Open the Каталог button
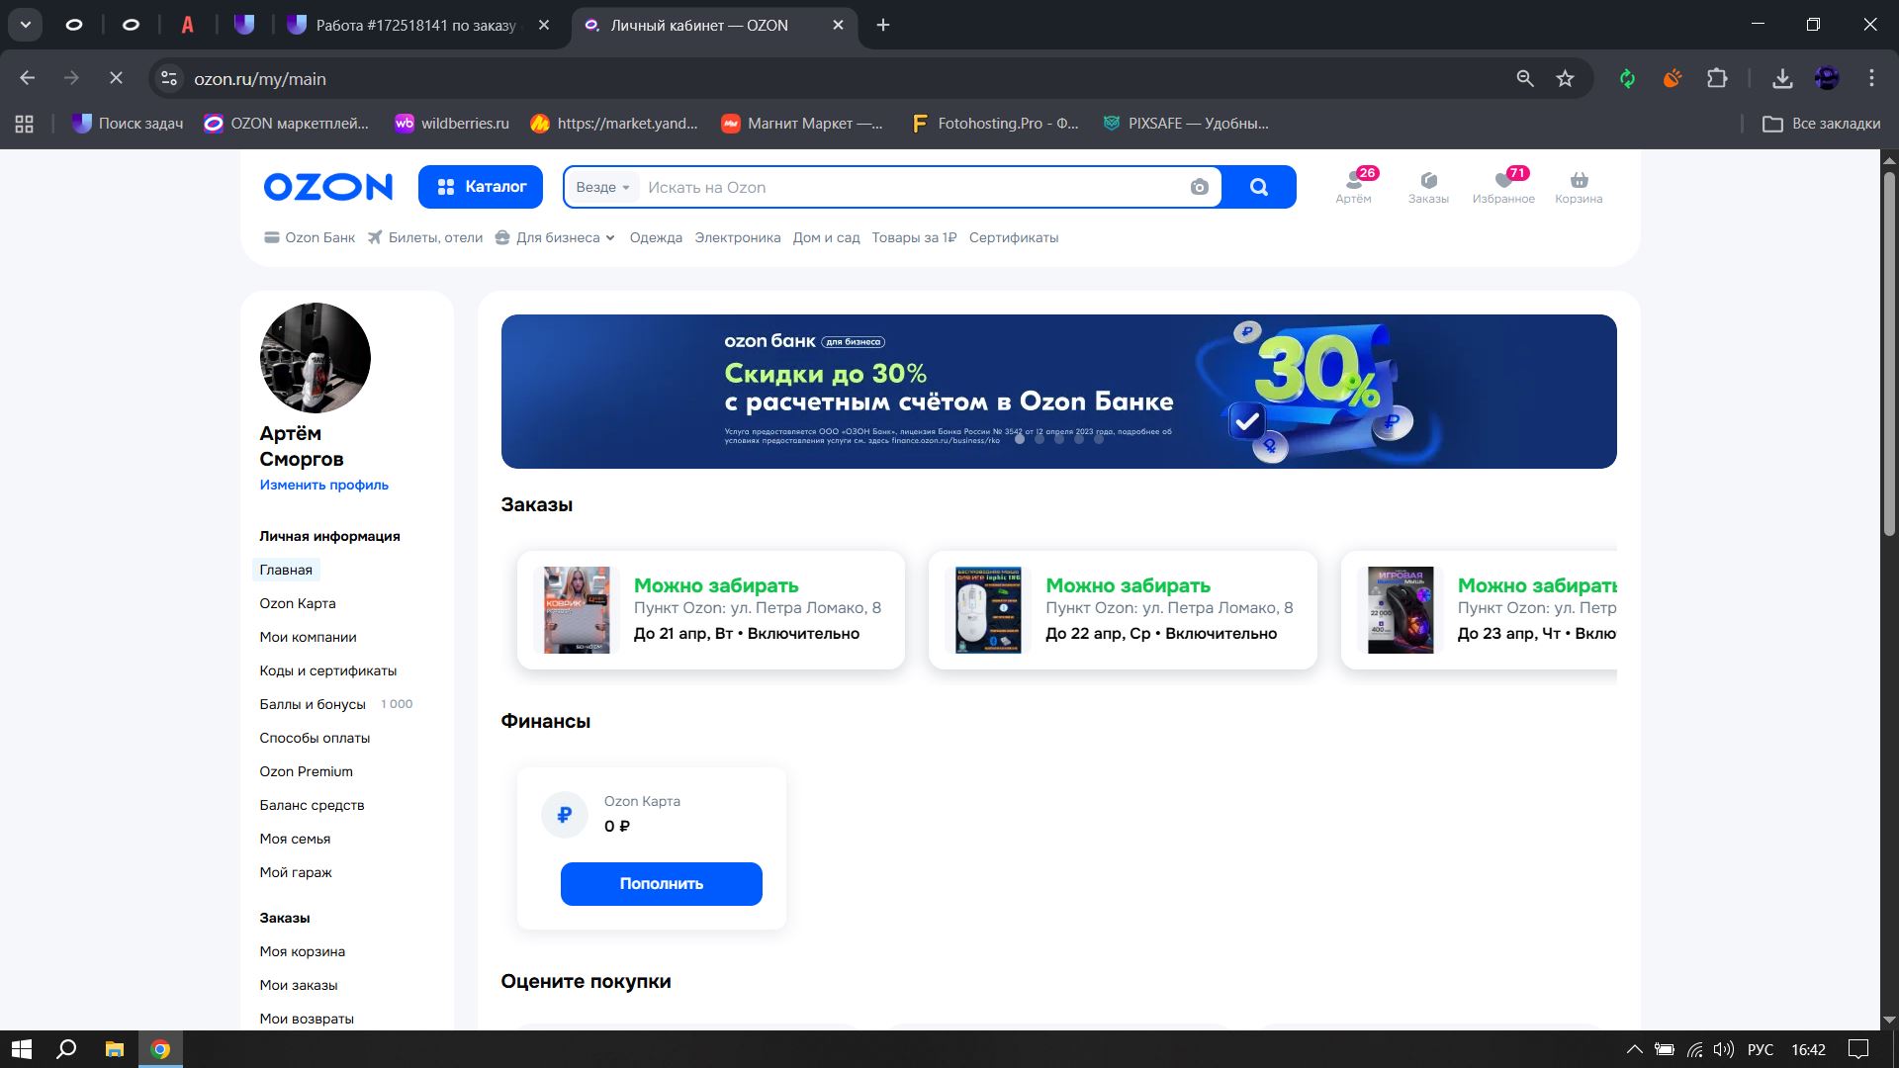This screenshot has height=1068, width=1899. [x=480, y=187]
